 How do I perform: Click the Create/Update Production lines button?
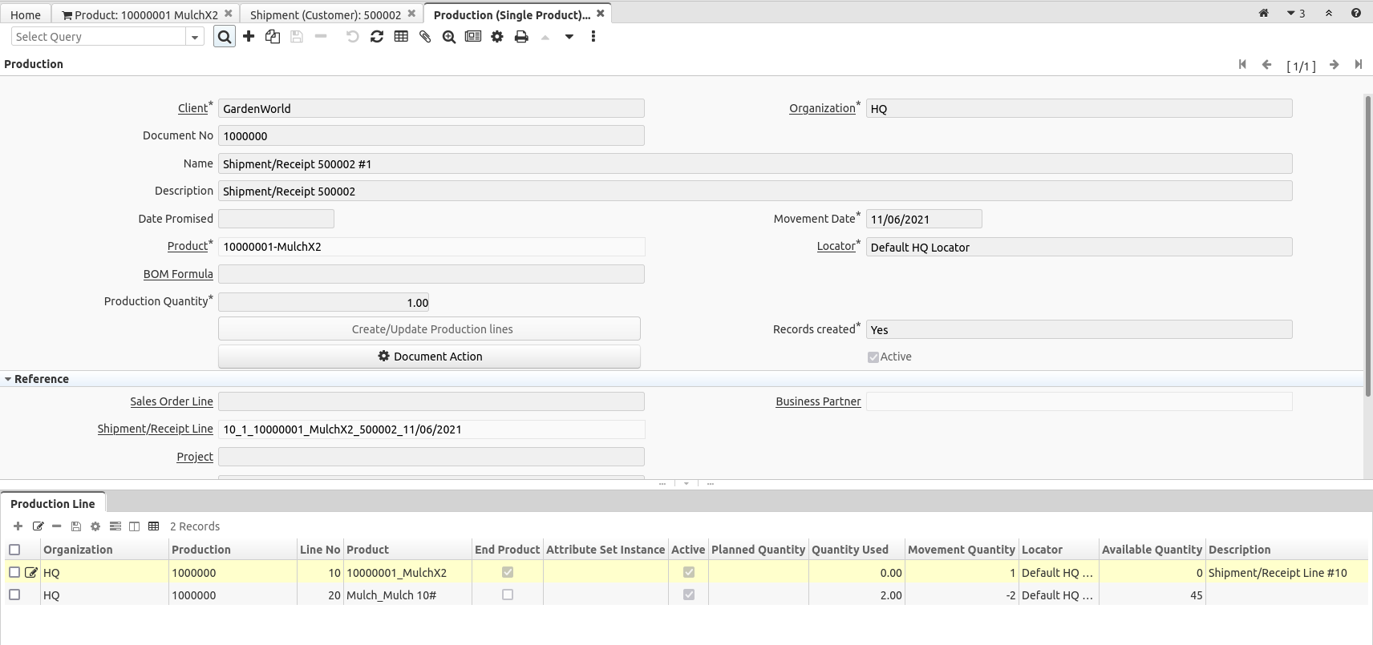(x=429, y=329)
